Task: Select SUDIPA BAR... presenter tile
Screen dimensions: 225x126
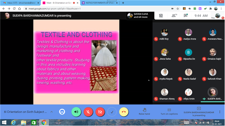Action: tap(213, 94)
